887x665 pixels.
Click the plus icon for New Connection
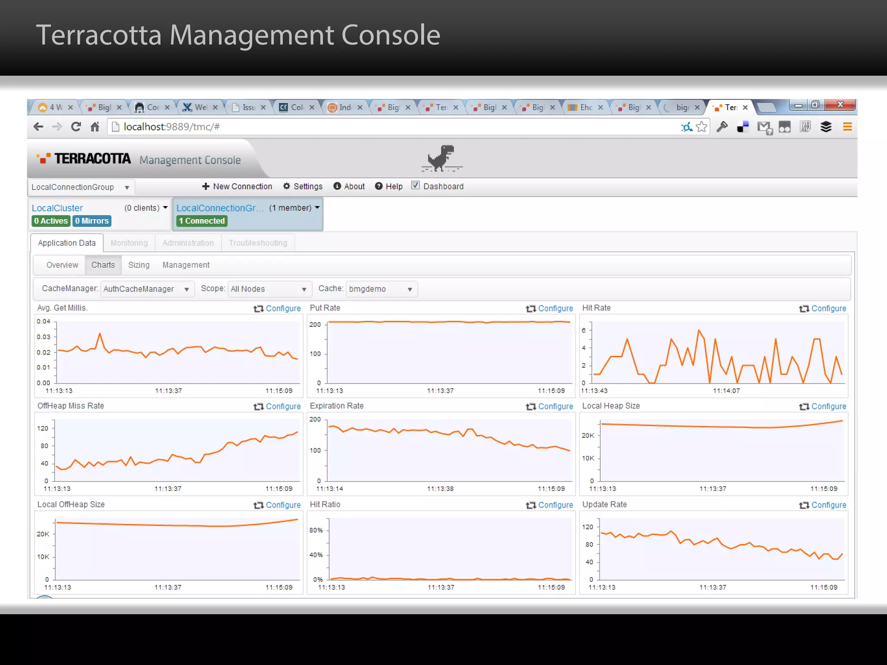pyautogui.click(x=206, y=186)
